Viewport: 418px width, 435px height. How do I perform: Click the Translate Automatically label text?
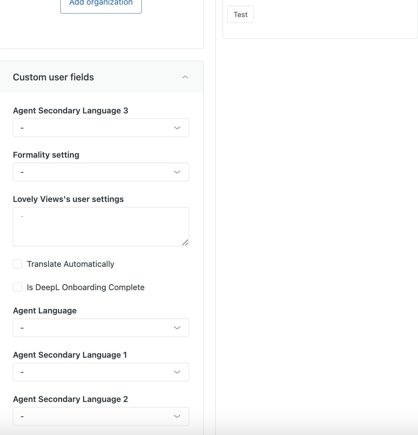71,264
